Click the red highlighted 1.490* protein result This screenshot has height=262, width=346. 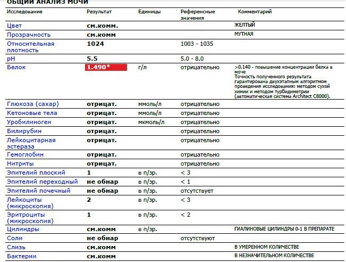[x=106, y=67]
